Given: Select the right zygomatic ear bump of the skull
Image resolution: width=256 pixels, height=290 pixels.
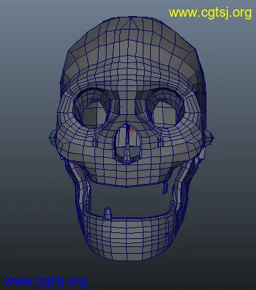Looking at the screenshot, I should (209, 137).
